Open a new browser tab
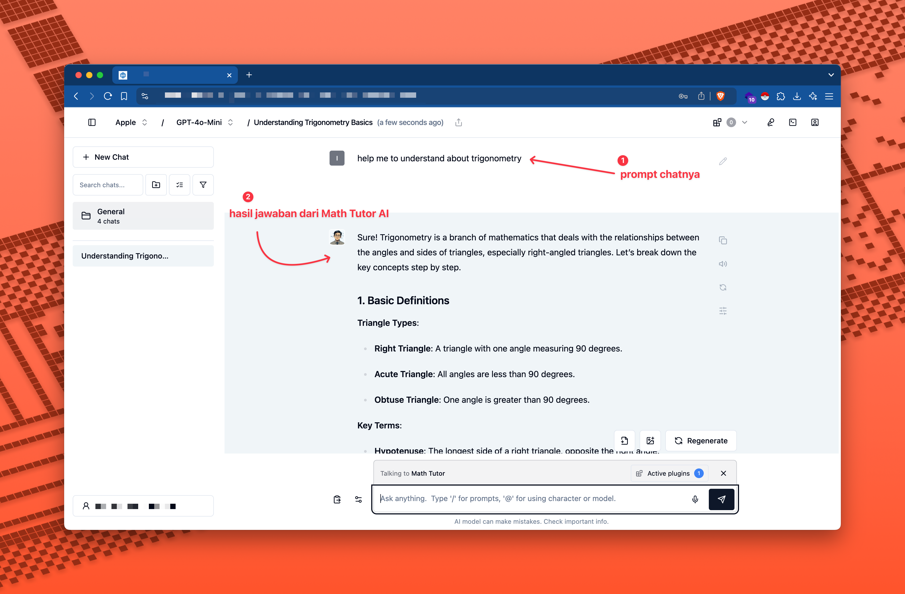The width and height of the screenshot is (905, 594). pyautogui.click(x=249, y=75)
